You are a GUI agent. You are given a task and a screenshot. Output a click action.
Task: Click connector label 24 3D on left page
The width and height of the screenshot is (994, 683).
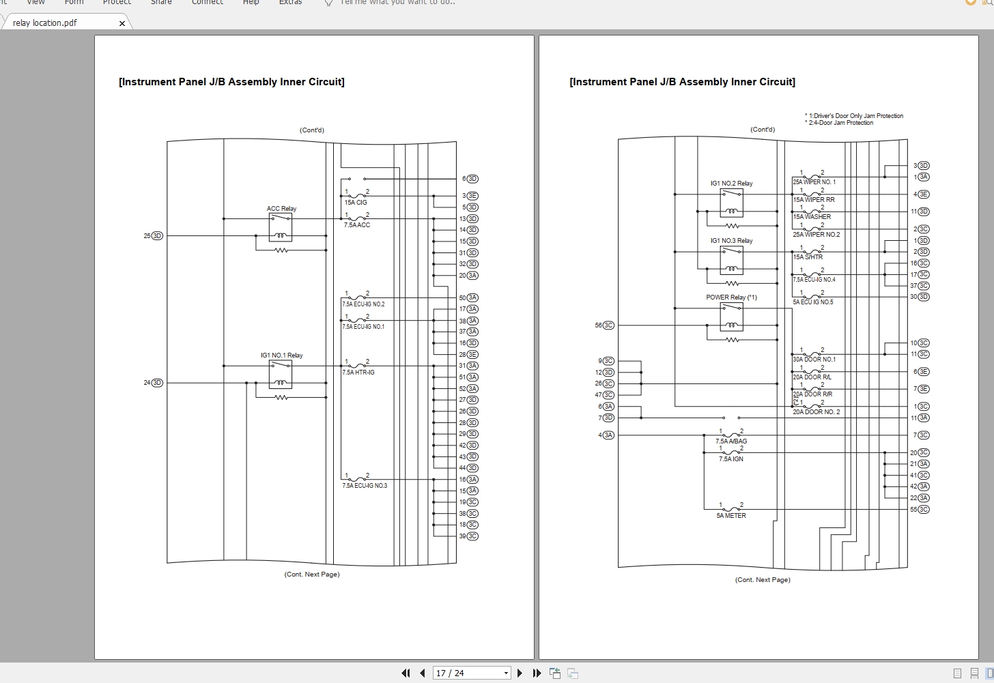(x=153, y=383)
